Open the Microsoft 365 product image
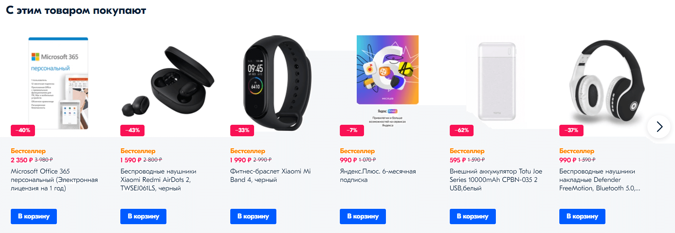Screen dimensions: 675x233 point(58,83)
